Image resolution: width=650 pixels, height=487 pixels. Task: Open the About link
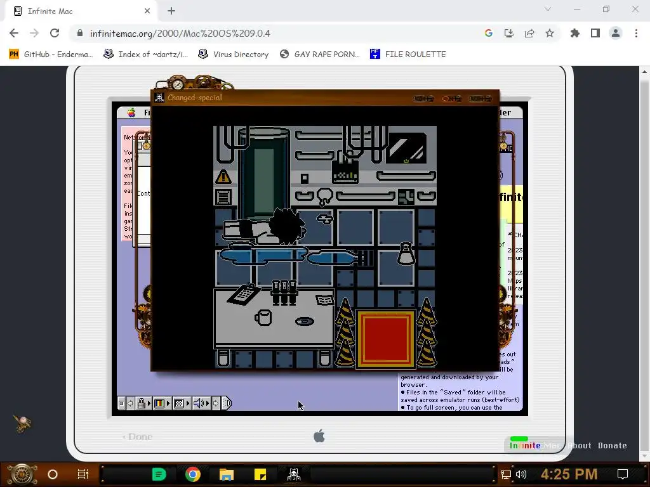[580, 446]
